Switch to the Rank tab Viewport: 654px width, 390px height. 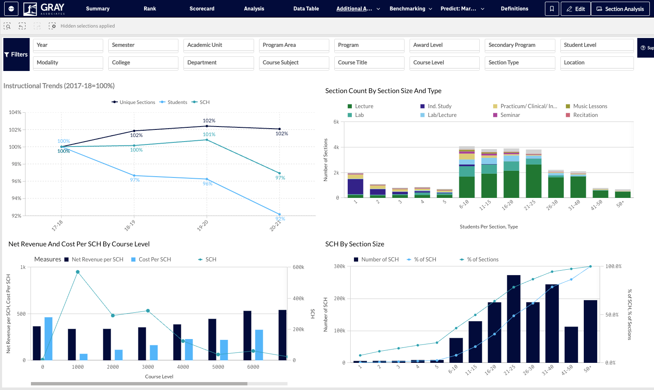(150, 9)
